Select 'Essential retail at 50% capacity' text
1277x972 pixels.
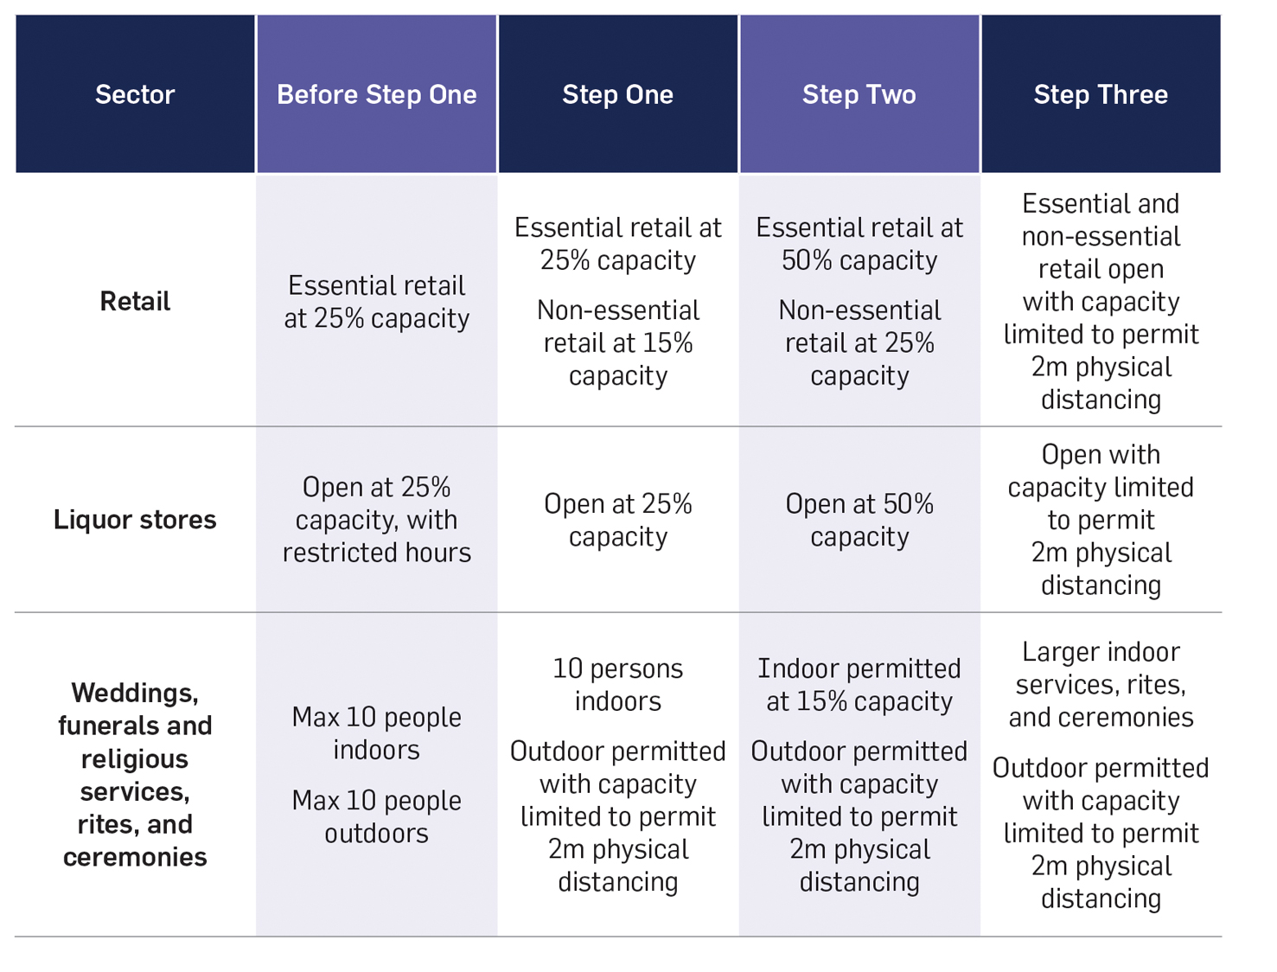[859, 244]
